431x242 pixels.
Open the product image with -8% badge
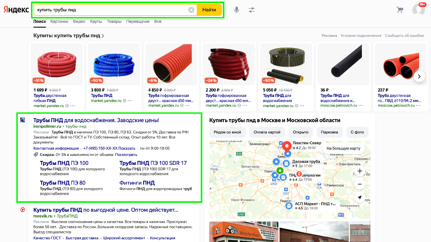click(172, 64)
